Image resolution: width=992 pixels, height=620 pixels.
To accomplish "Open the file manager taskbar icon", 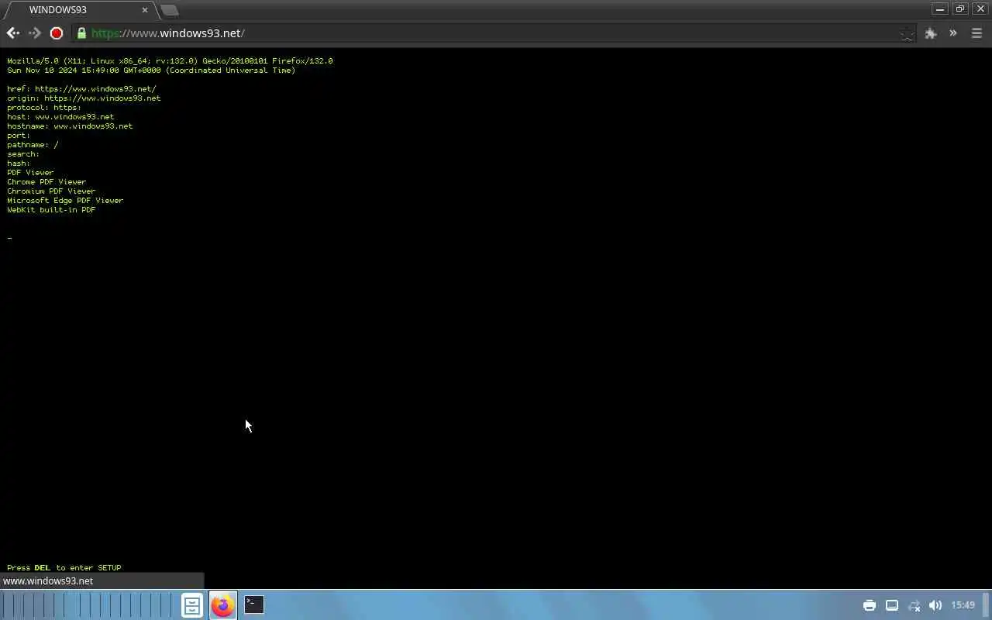I will 192,605.
